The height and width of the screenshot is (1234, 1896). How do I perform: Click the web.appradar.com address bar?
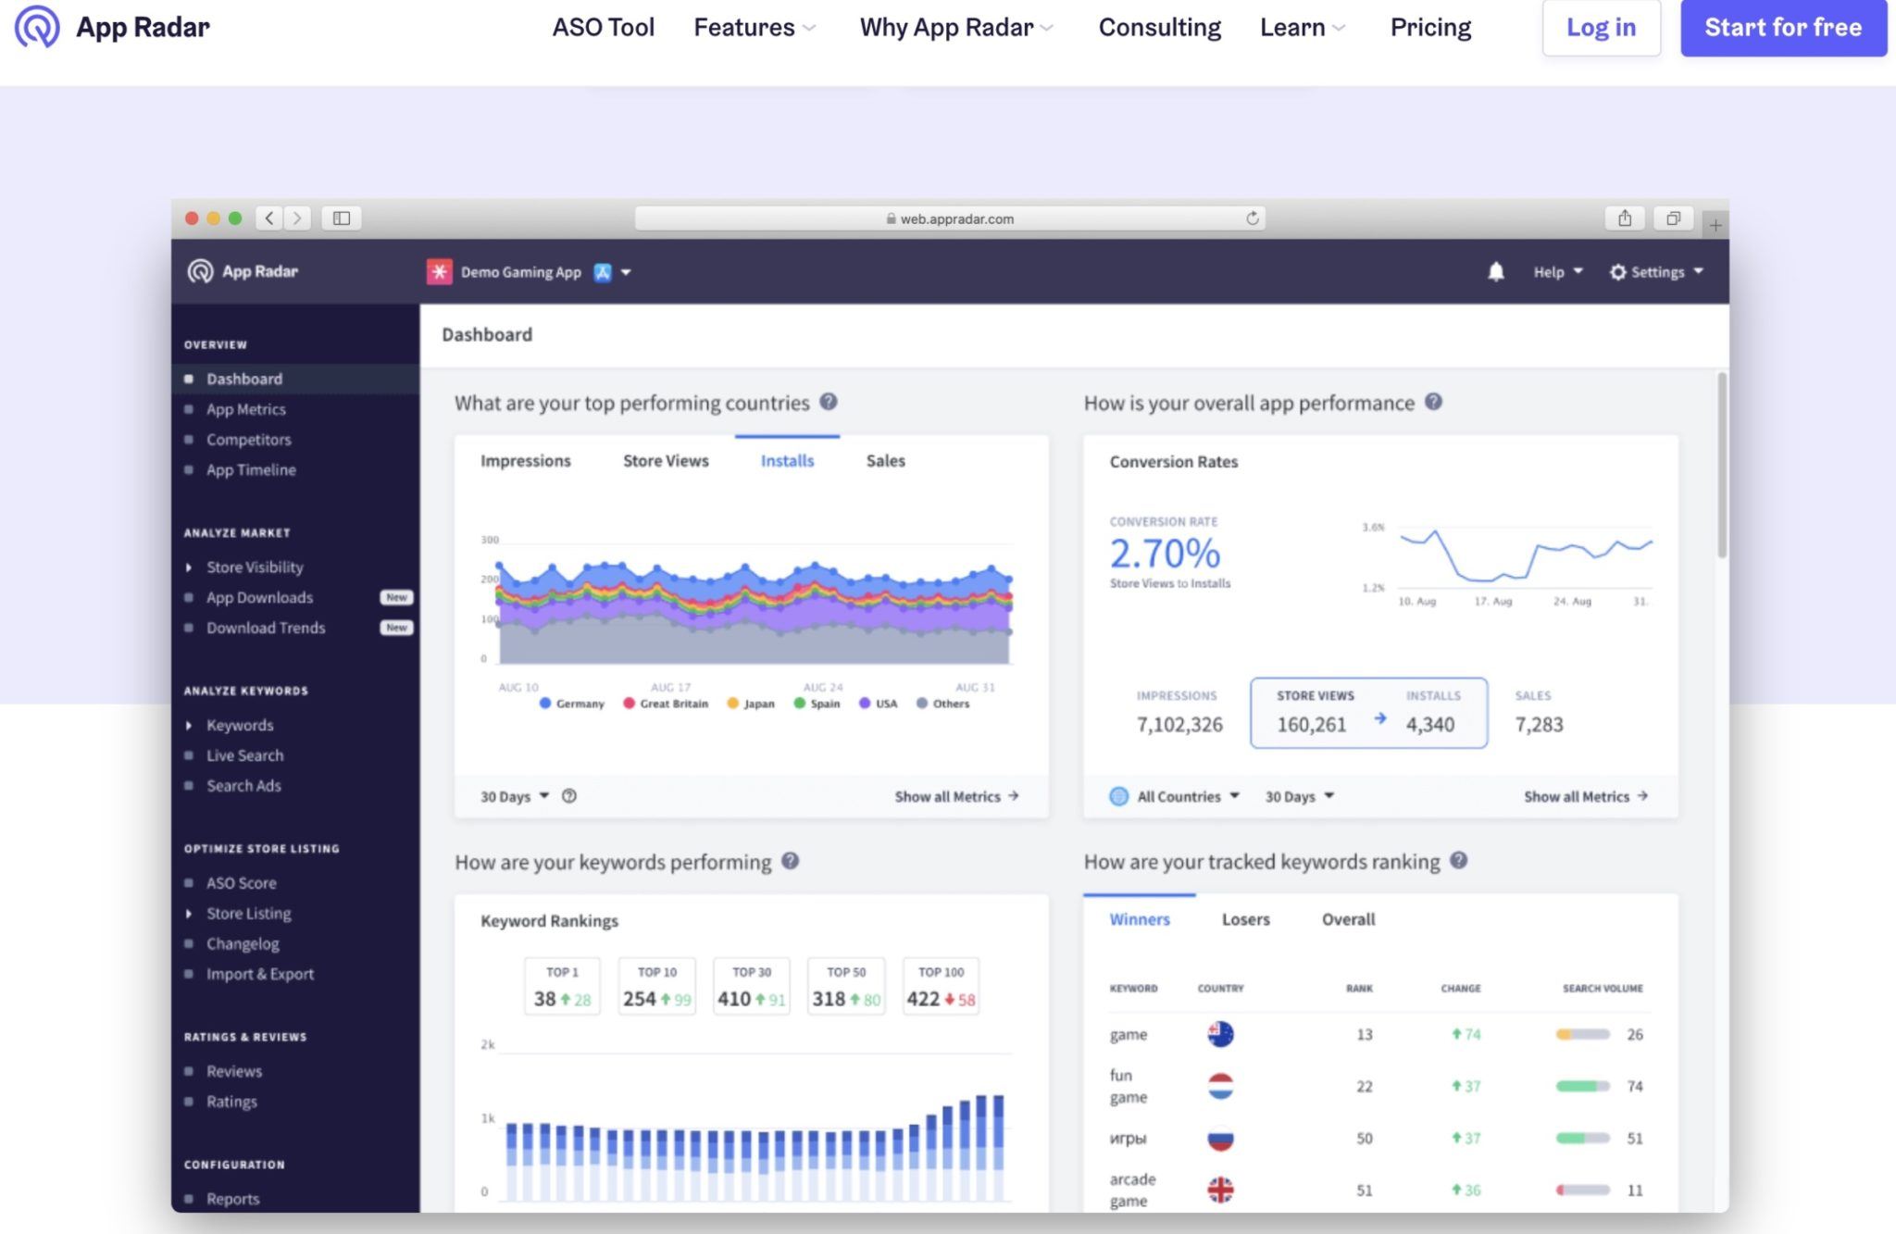click(x=950, y=218)
